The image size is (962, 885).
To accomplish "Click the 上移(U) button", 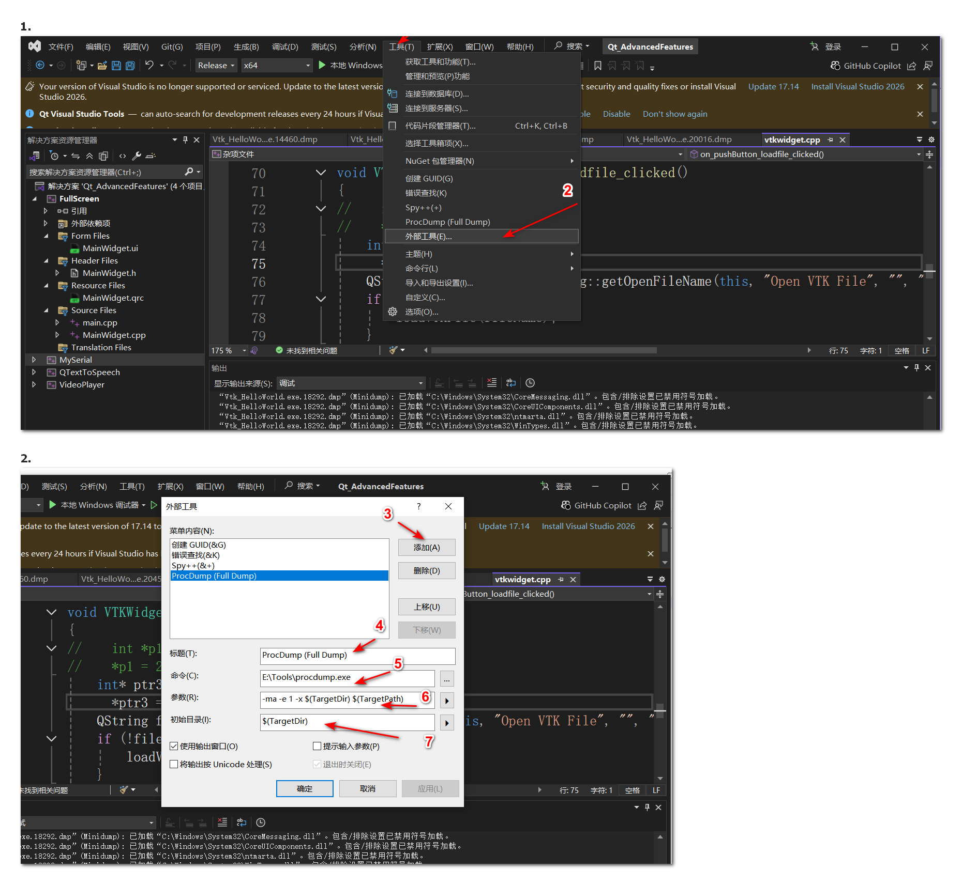I will point(427,607).
